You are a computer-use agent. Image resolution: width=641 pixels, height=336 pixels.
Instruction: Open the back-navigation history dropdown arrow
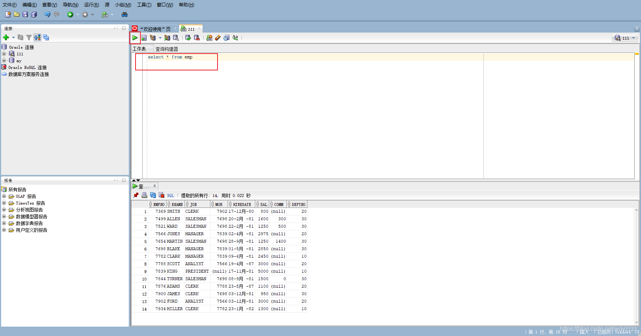(78, 15)
